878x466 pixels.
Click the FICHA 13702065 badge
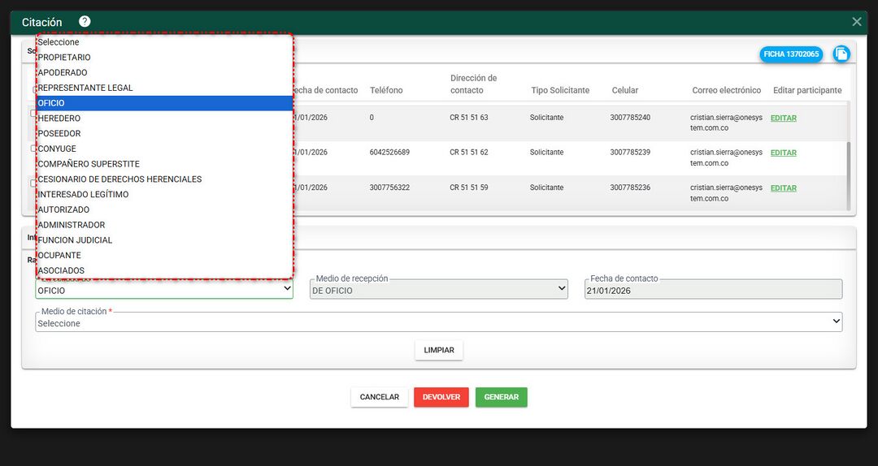coord(791,54)
